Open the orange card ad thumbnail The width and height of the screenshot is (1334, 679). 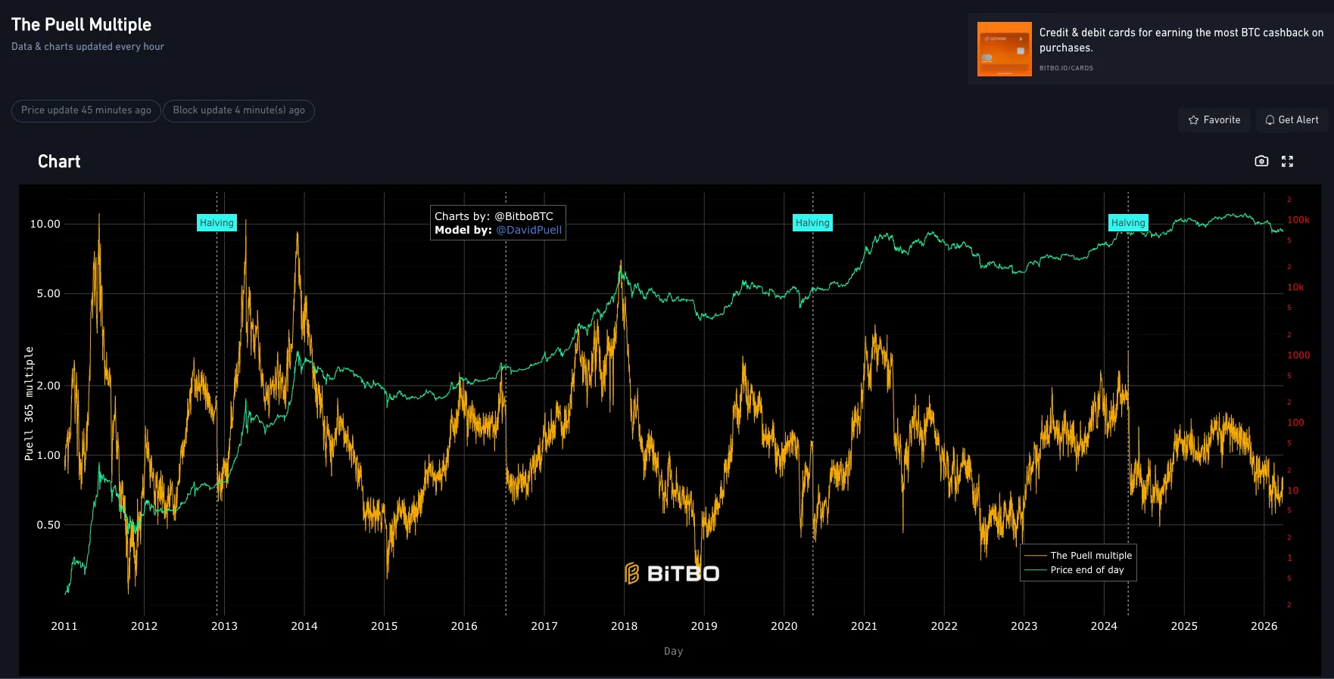[1004, 49]
